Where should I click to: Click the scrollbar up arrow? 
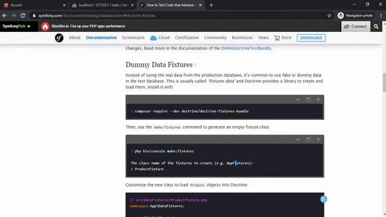pyautogui.click(x=384, y=24)
